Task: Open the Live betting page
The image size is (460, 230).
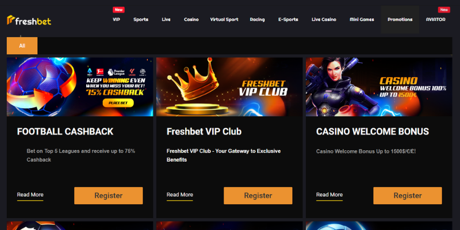Action: coord(166,20)
